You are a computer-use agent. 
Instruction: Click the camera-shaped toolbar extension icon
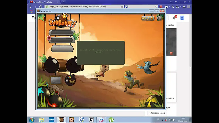click(166, 7)
